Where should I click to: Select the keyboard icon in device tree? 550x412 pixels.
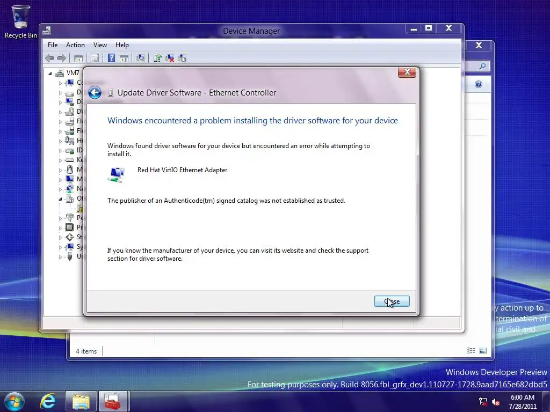(x=70, y=160)
